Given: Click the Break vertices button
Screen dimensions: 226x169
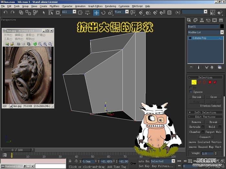Looking at the screenshot, I should click(213, 122).
